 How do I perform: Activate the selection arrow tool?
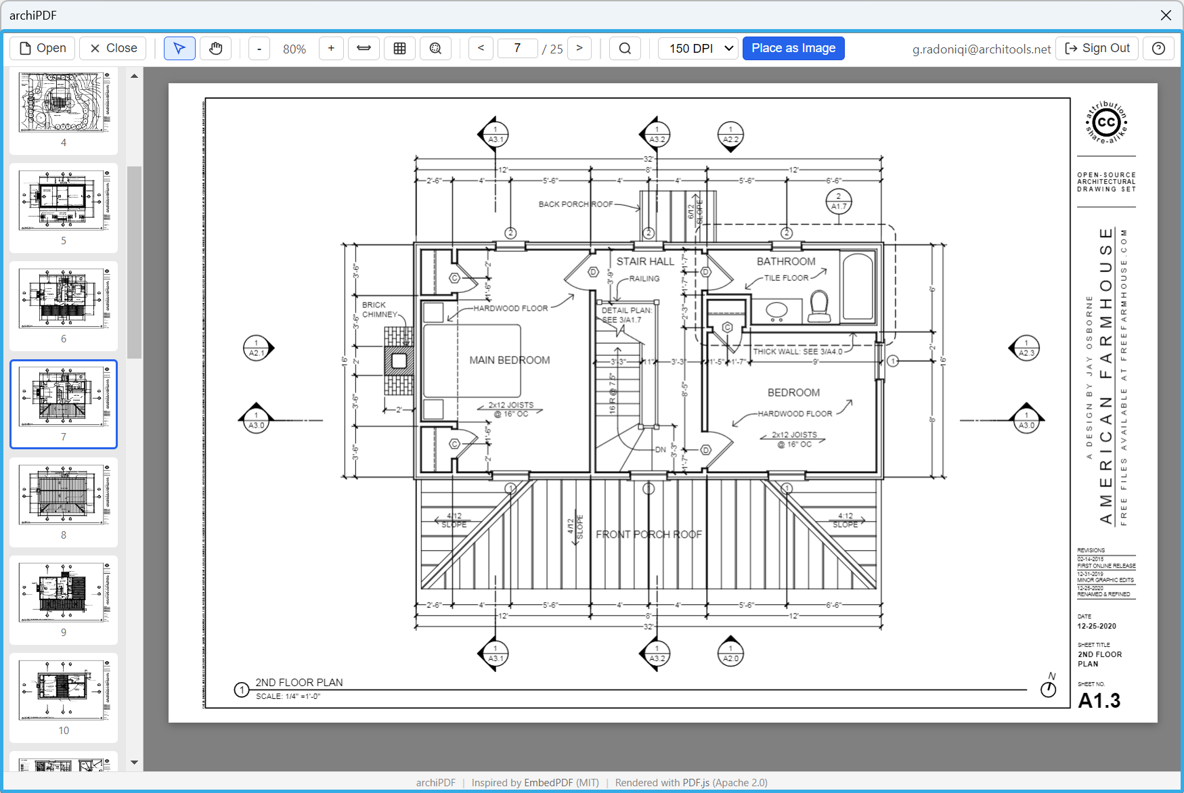pos(179,48)
